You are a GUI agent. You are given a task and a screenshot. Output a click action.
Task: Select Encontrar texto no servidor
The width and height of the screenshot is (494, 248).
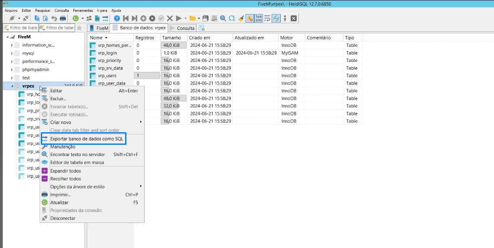tap(92, 155)
